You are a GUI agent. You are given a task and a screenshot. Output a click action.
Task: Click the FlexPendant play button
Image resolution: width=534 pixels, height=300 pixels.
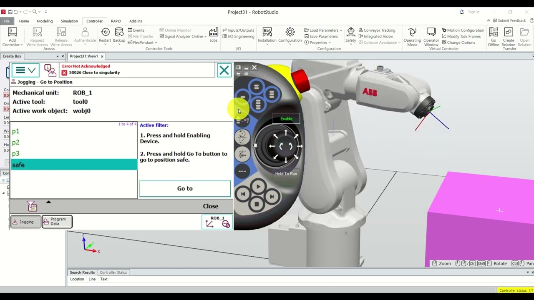pyautogui.click(x=258, y=187)
